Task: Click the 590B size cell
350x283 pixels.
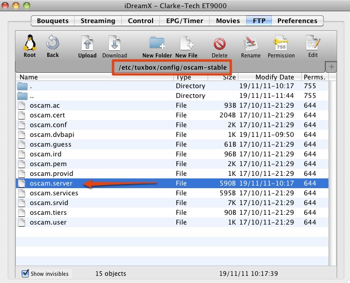Action: (228, 184)
